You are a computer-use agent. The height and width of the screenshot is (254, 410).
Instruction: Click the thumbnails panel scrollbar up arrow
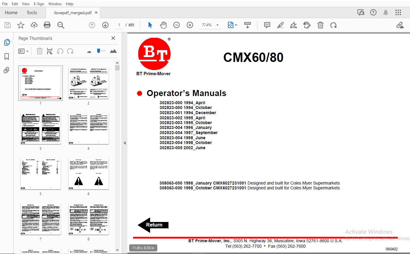pos(117,63)
